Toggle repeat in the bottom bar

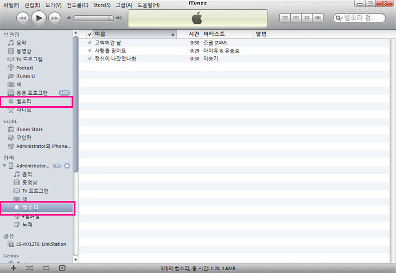pyautogui.click(x=46, y=268)
